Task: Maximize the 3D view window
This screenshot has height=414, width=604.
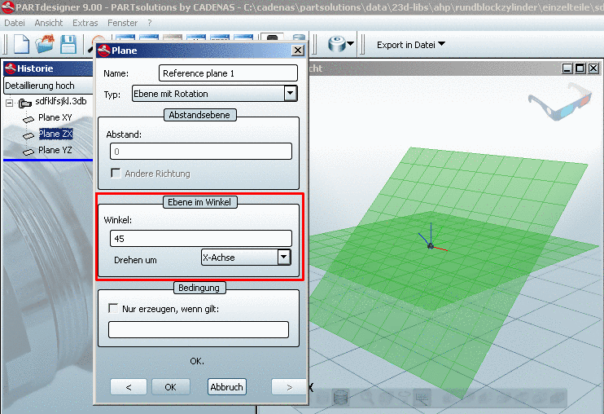Action: point(580,68)
